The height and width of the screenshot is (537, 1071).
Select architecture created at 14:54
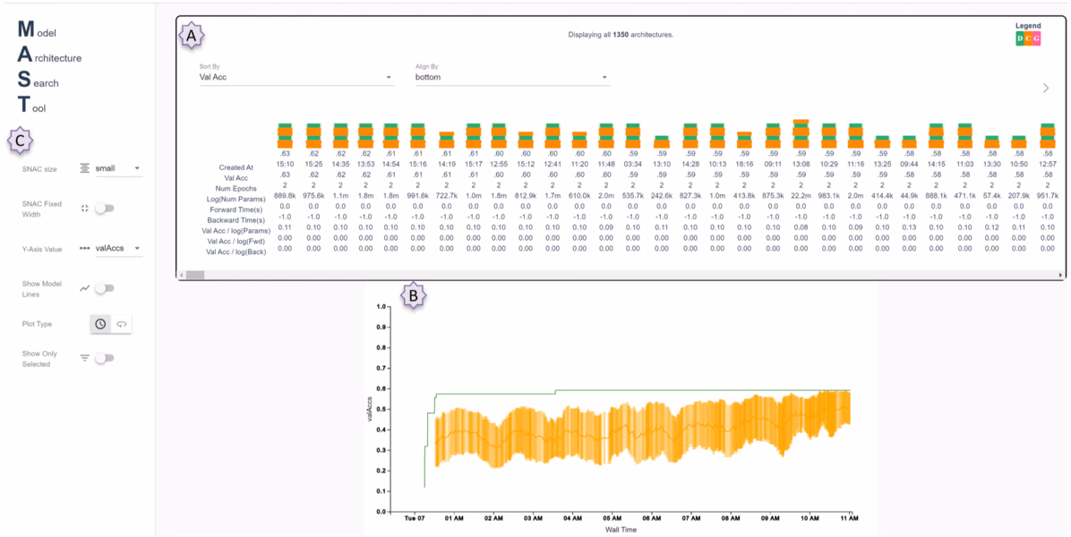pyautogui.click(x=390, y=135)
